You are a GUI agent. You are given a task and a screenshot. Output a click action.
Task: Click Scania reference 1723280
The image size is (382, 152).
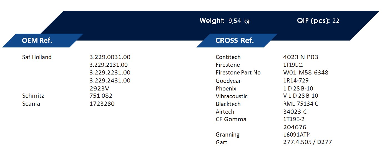click(102, 104)
